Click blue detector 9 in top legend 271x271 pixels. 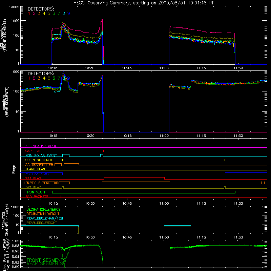click(69, 13)
